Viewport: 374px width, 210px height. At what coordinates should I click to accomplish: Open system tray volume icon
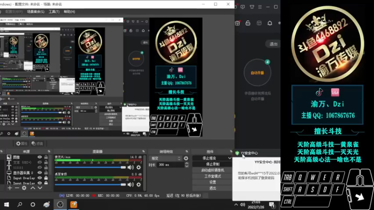[243, 204]
